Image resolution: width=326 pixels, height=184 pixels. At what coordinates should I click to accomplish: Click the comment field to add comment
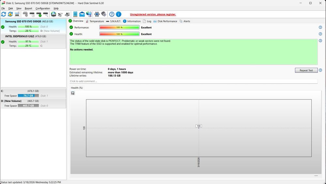click(x=193, y=81)
